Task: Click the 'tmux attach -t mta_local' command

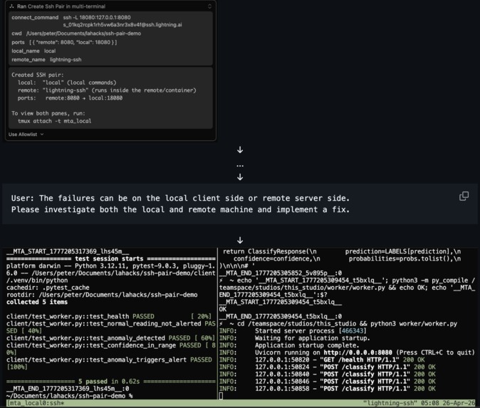Action: coord(55,121)
